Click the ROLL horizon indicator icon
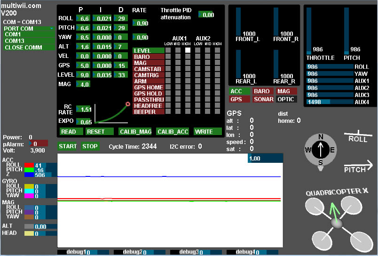This screenshot has width=378, height=256. (x=359, y=136)
